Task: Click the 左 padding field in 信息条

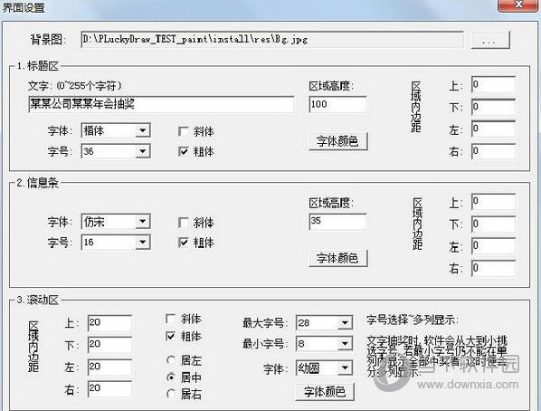Action: tap(493, 245)
